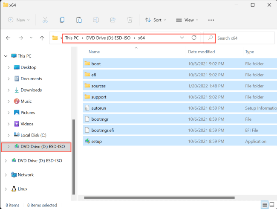Expand the Linux tree node
The width and height of the screenshot is (277, 209).
click(6, 189)
